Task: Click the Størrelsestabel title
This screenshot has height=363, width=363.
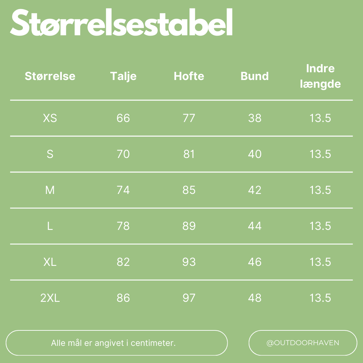Action: click(x=122, y=23)
